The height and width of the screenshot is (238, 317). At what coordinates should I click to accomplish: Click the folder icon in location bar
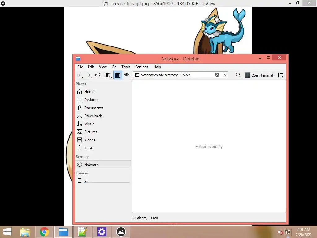pyautogui.click(x=137, y=75)
